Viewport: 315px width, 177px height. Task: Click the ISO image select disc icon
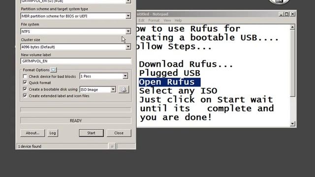point(124,89)
